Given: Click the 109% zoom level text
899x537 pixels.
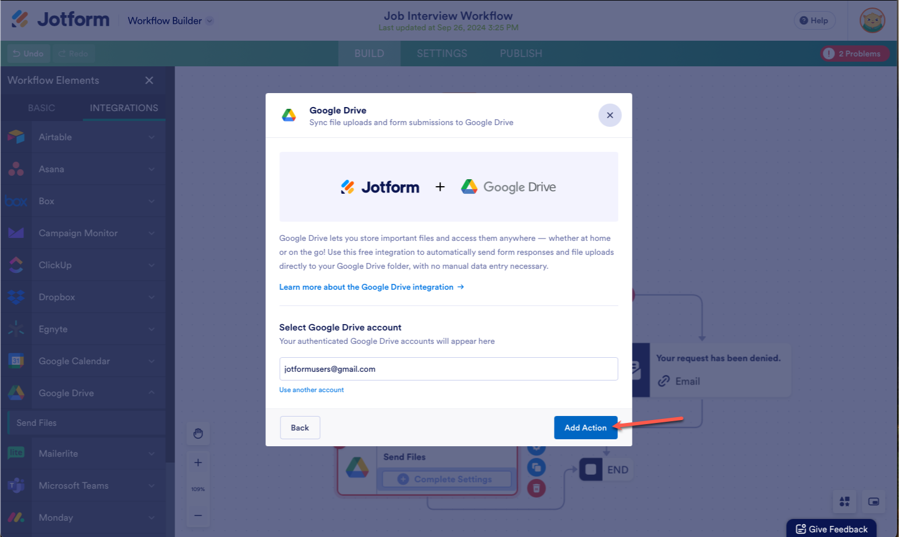Looking at the screenshot, I should (x=198, y=489).
